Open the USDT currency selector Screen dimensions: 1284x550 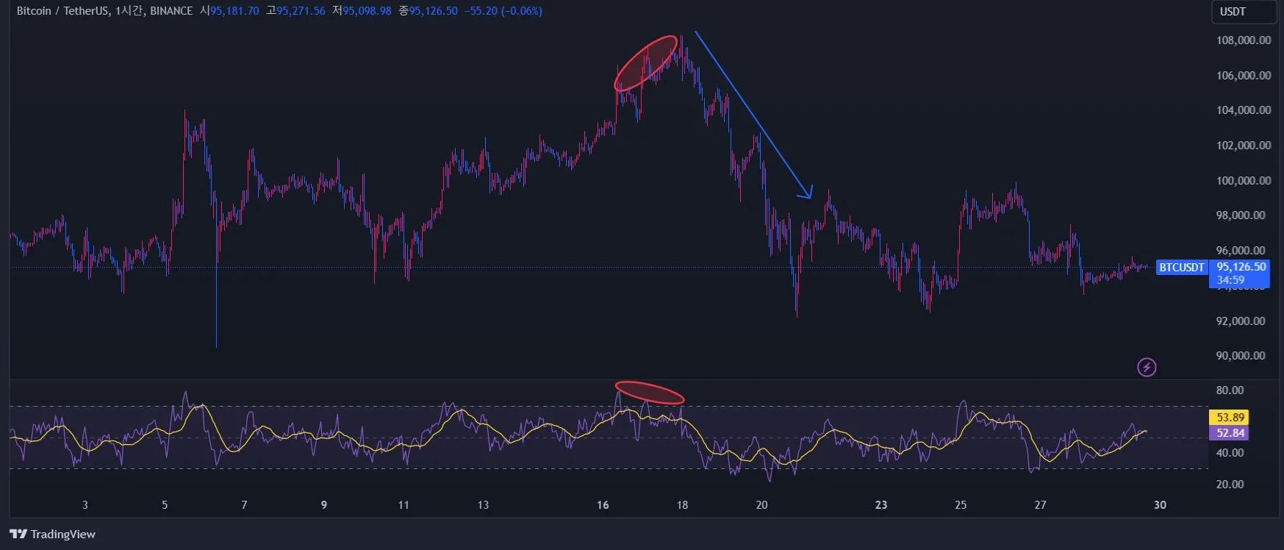coord(1244,12)
